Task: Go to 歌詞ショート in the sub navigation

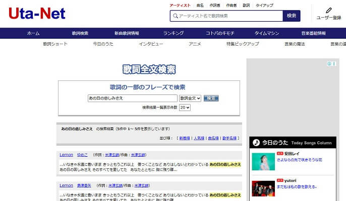Action: [x=55, y=44]
